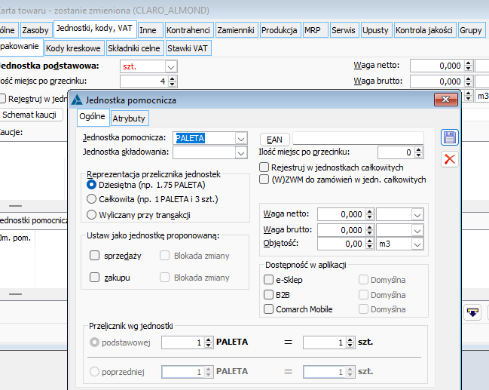This screenshot has height=390, width=489.
Task: Select Dziesiętna representation radio button
Action: pos(91,185)
